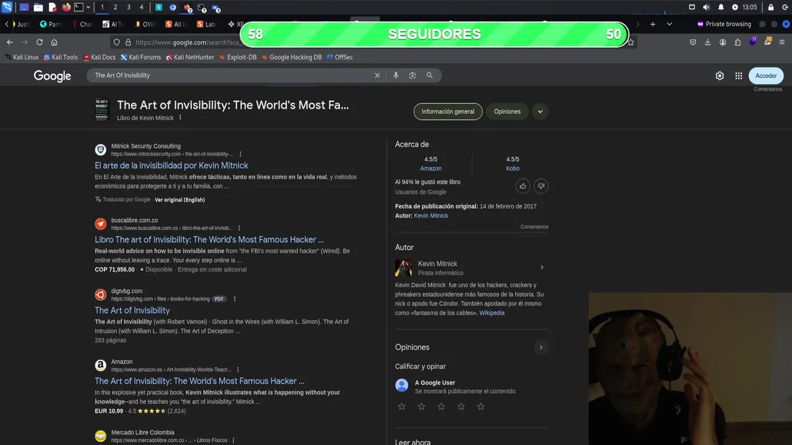Open the Pocket save icon
The width and height of the screenshot is (792, 445).
(x=693, y=42)
